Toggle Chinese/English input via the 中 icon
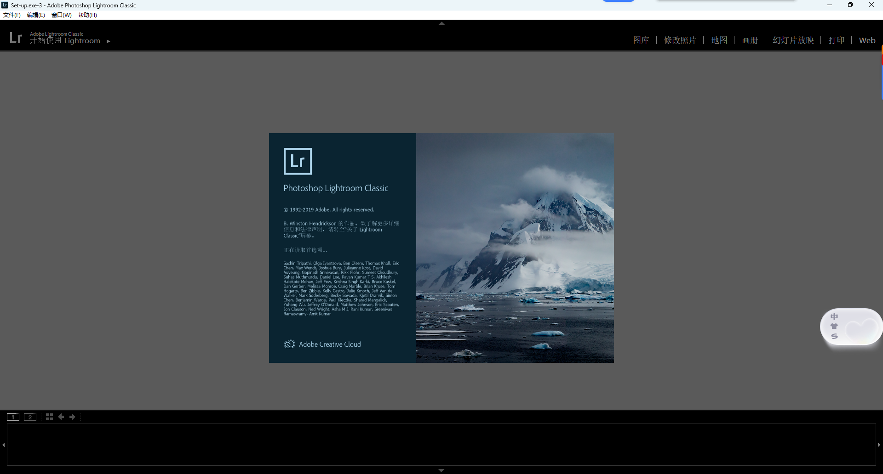 (835, 316)
